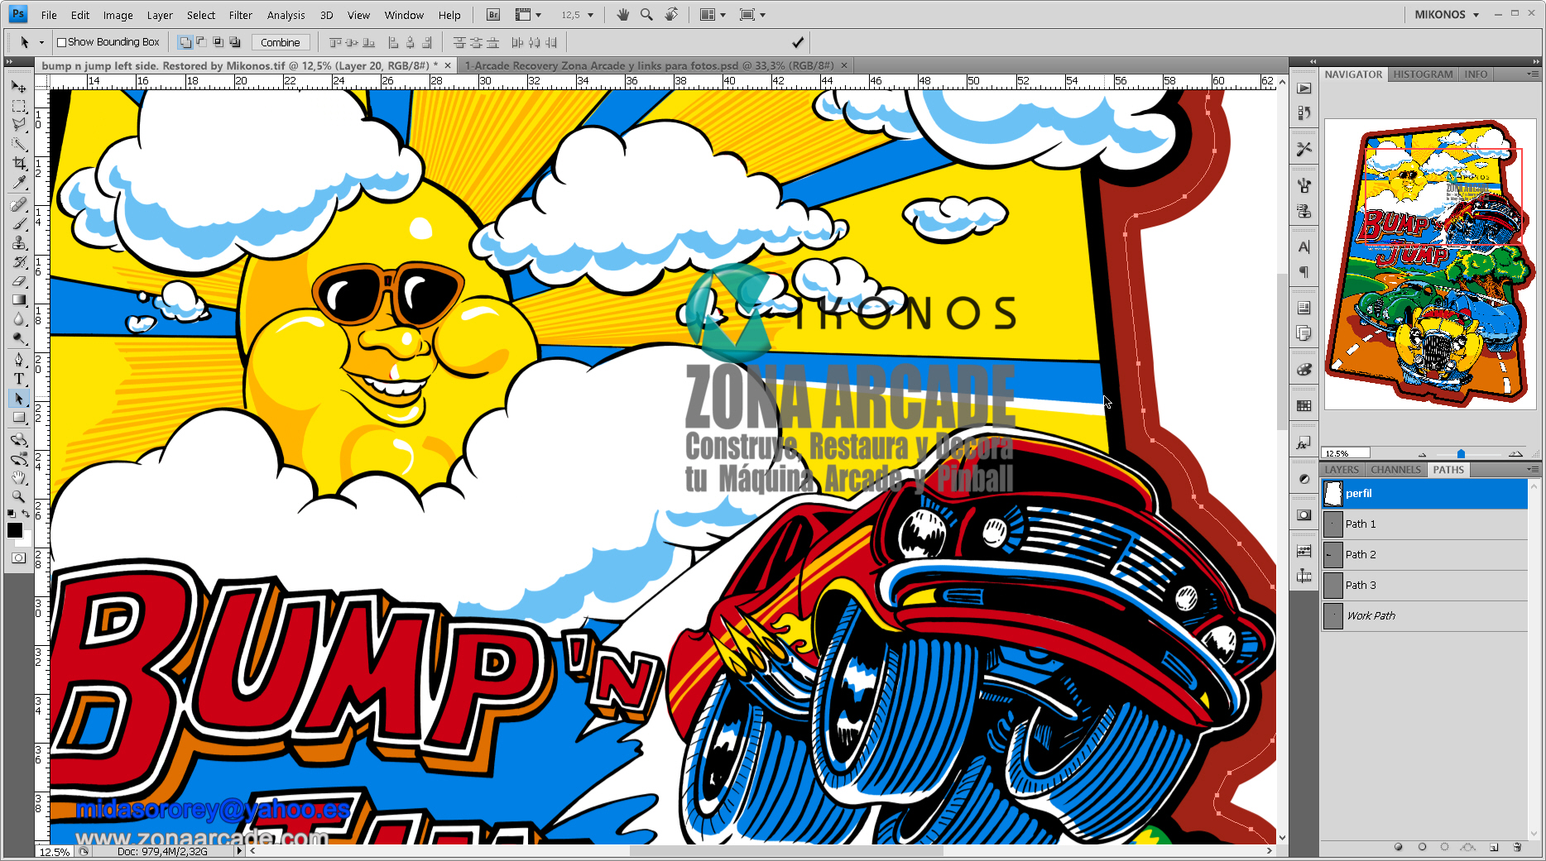Toggle Quick Mask mode below the color swatches
The height and width of the screenshot is (861, 1546).
pos(18,558)
